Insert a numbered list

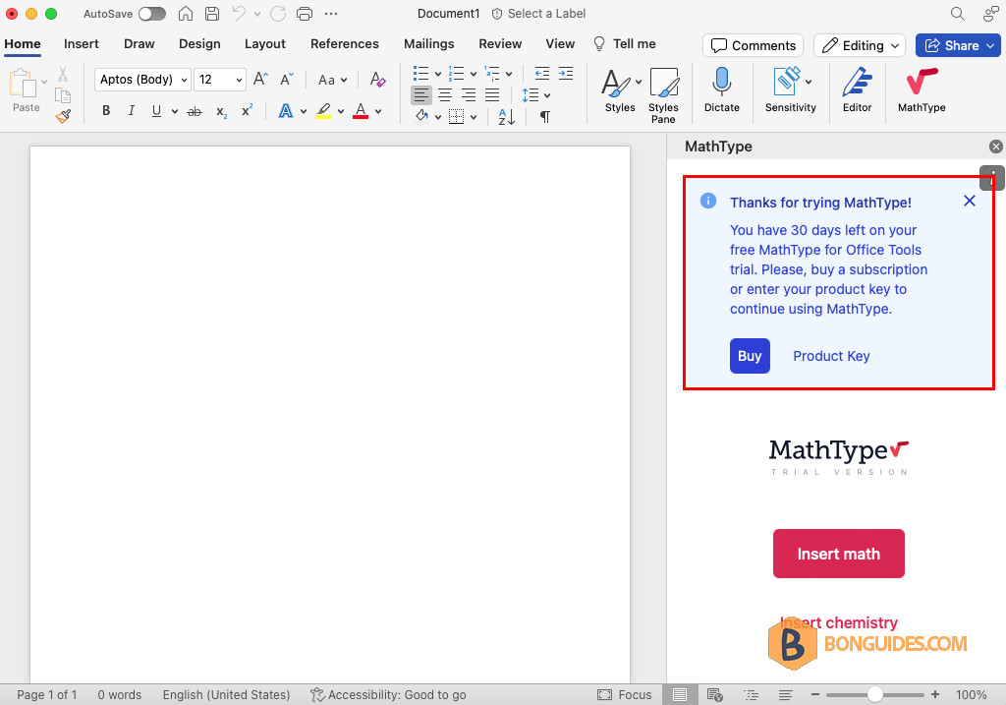click(x=456, y=73)
